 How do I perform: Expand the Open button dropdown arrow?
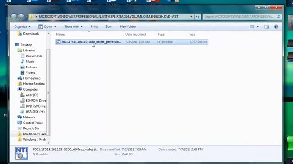[55, 26]
